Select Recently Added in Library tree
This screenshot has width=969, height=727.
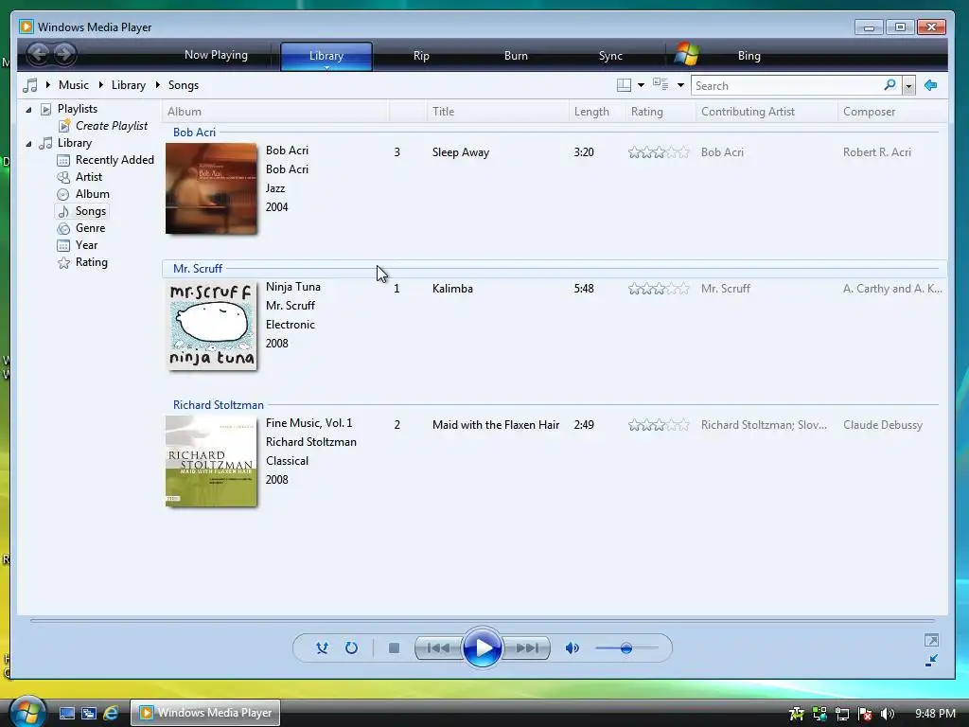(x=115, y=159)
